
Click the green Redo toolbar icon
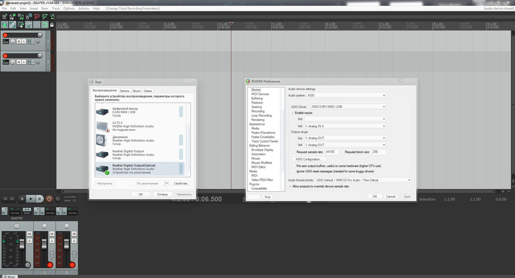point(45,16)
